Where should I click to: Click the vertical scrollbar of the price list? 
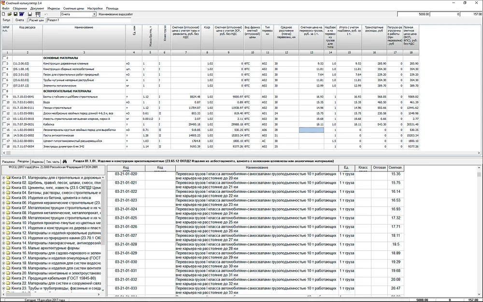pos(479,231)
